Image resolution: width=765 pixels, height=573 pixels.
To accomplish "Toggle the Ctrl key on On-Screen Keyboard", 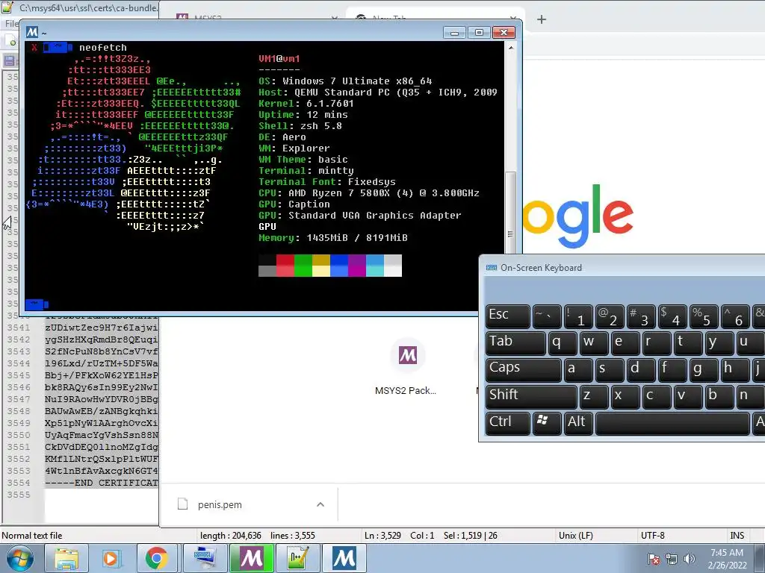I will coord(508,423).
